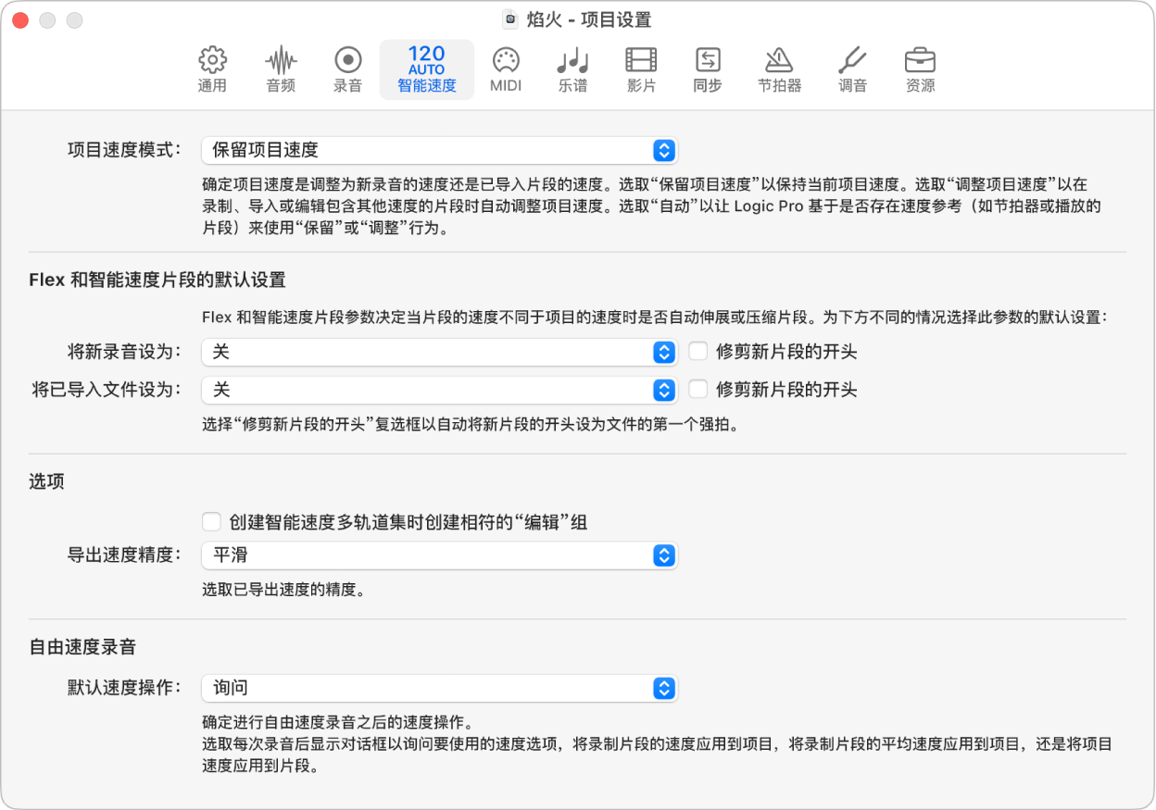Open the 默认速度操作 dropdown
The height and width of the screenshot is (810, 1156).
pyautogui.click(x=440, y=688)
